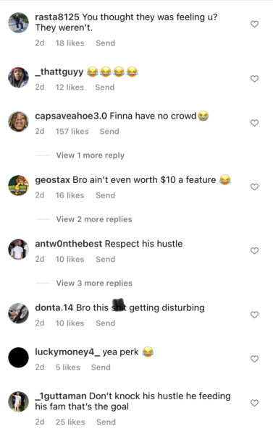This screenshot has width=273, height=434.
Task: View 25 likes on _1guttaman's comment
Action: [x=70, y=422]
